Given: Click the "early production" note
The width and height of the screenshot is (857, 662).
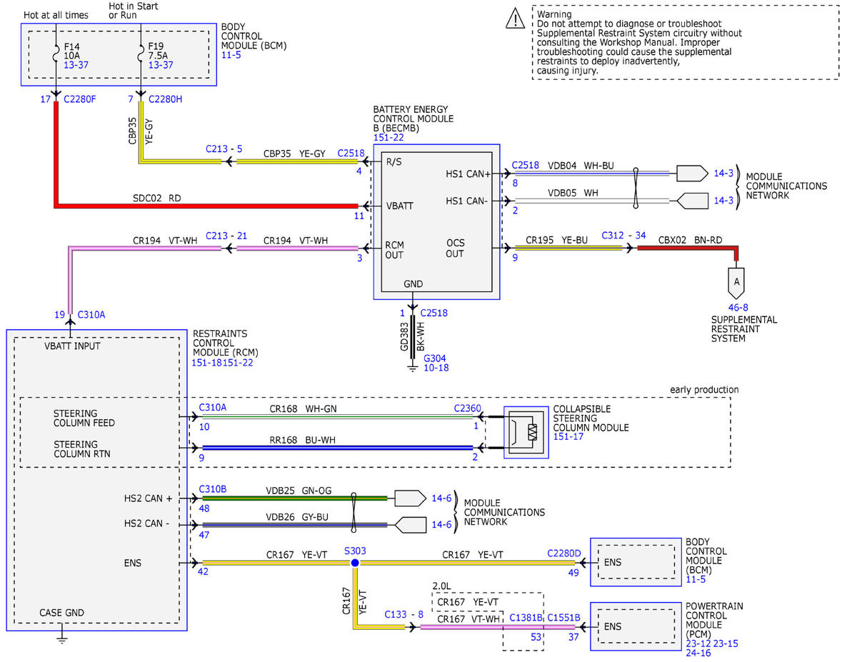Looking at the screenshot, I should (x=704, y=390).
